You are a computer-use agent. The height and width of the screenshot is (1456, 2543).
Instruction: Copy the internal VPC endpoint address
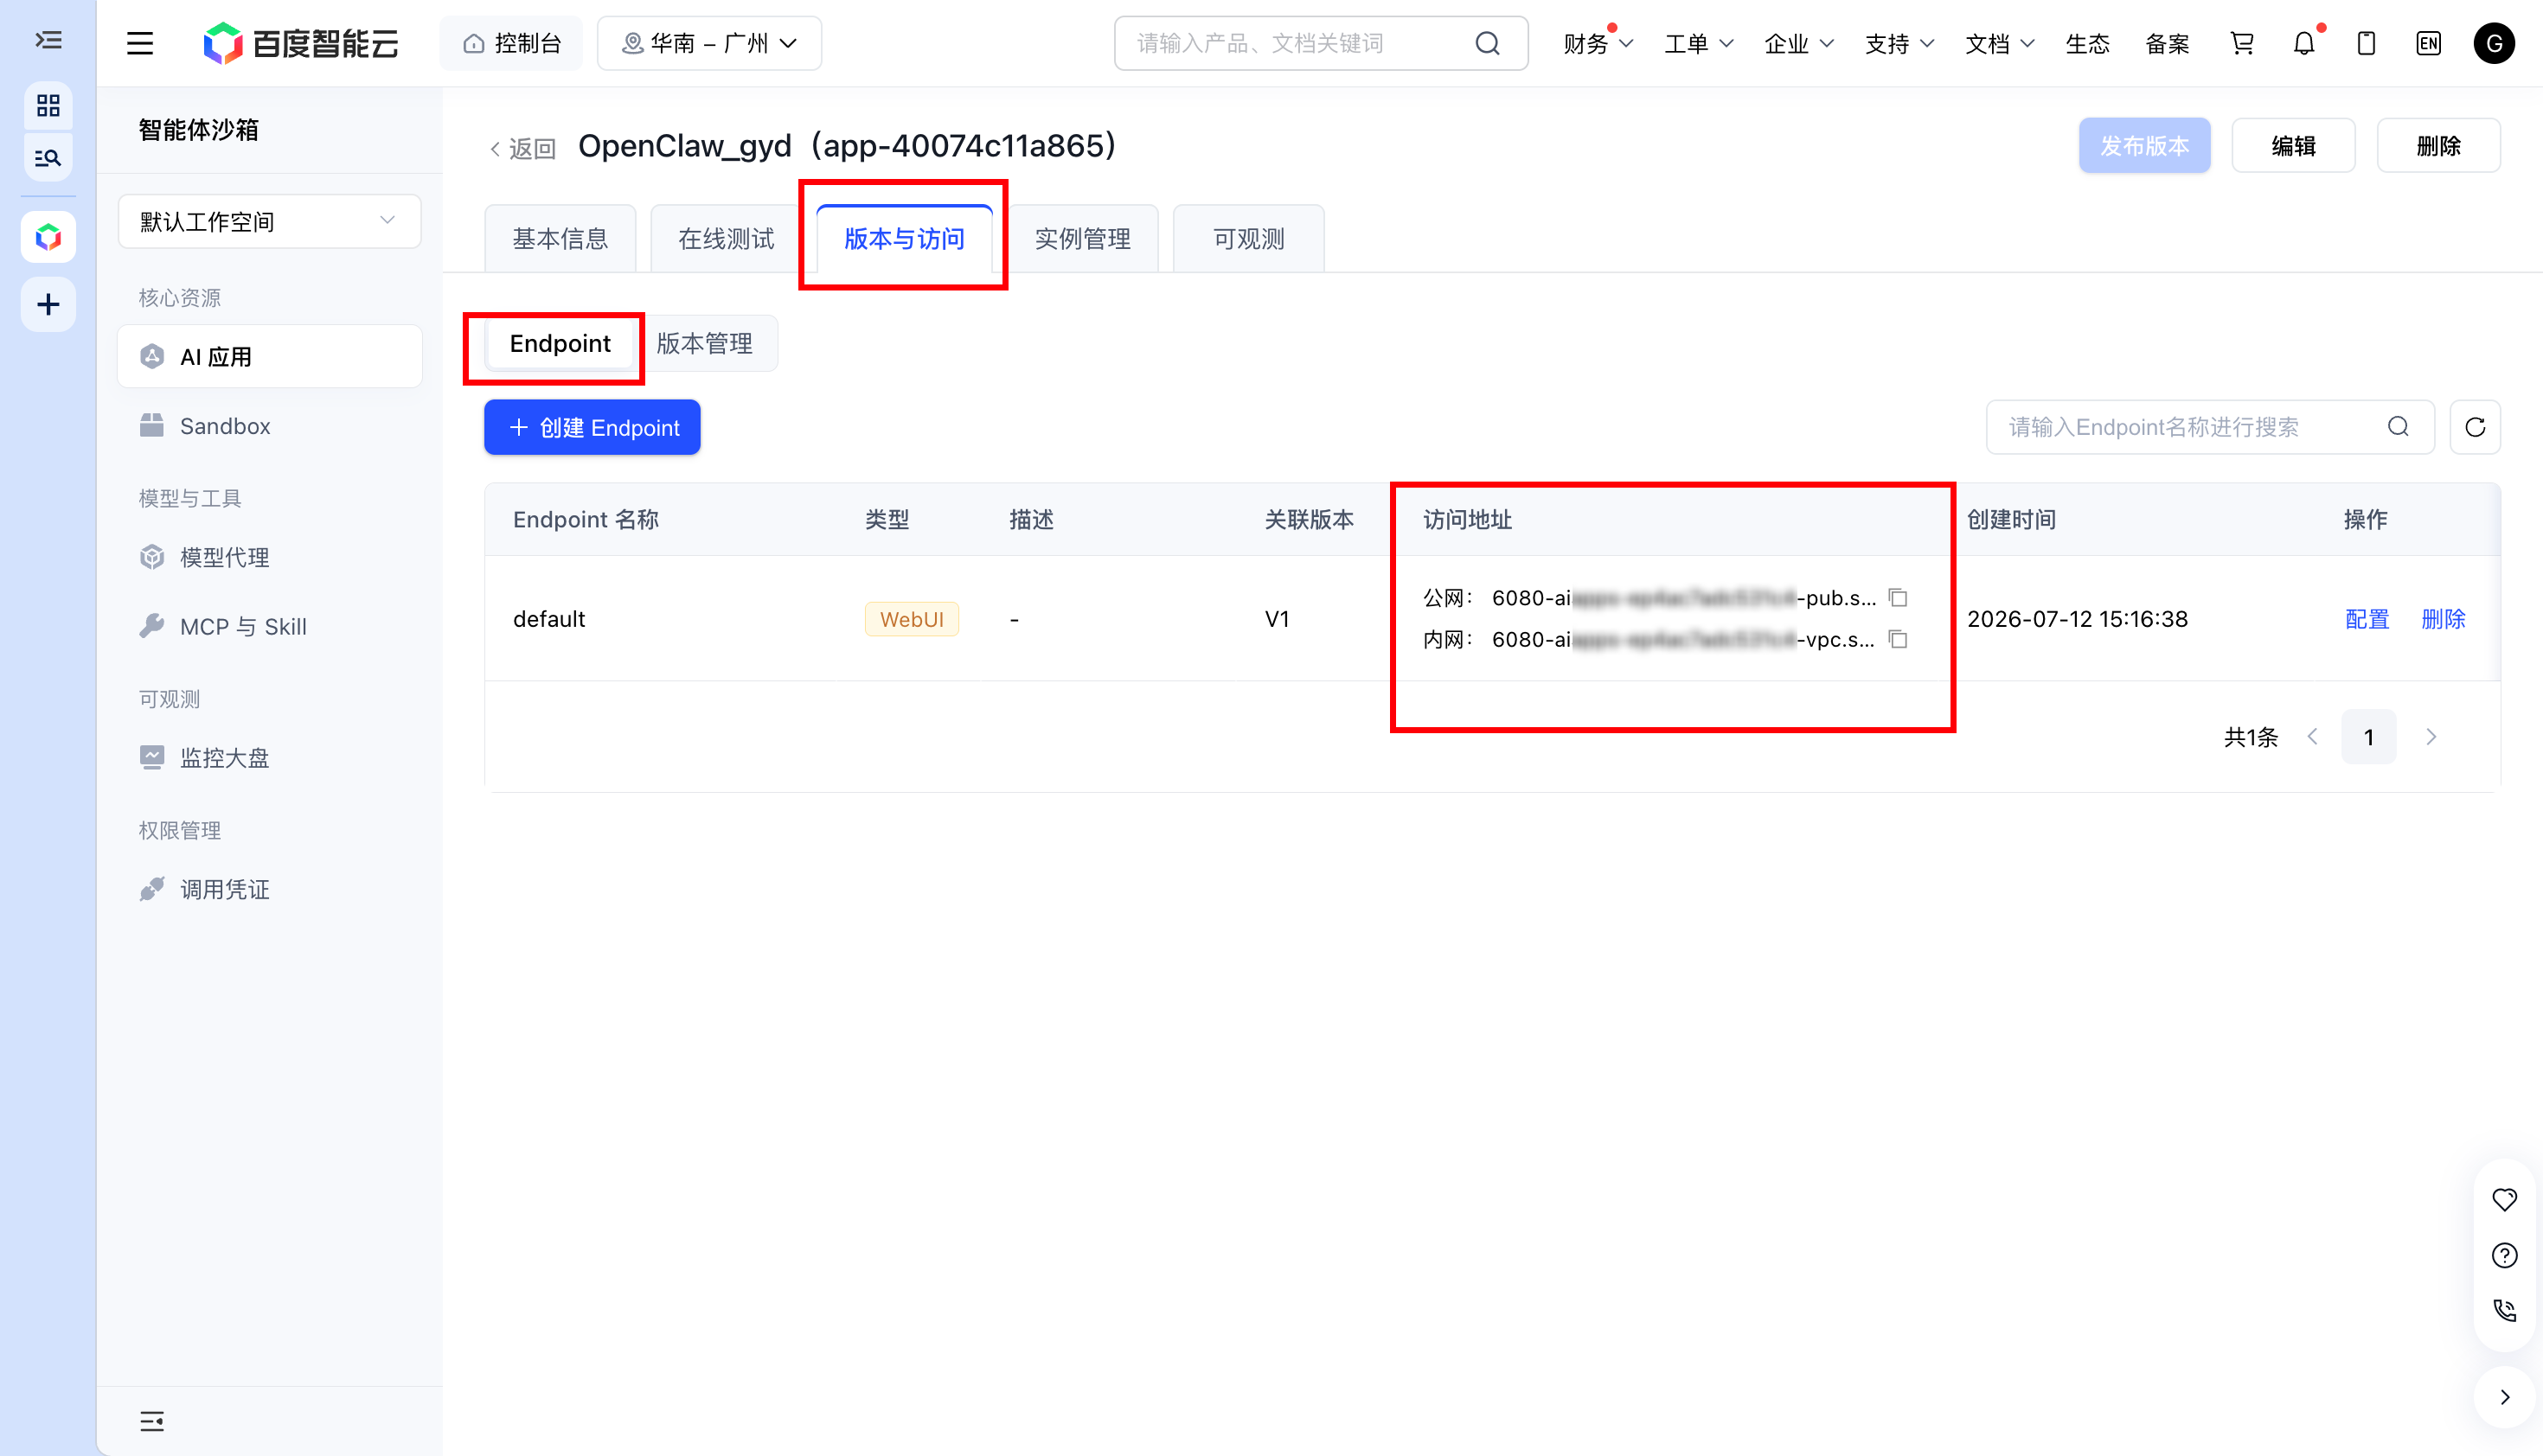coord(1898,639)
